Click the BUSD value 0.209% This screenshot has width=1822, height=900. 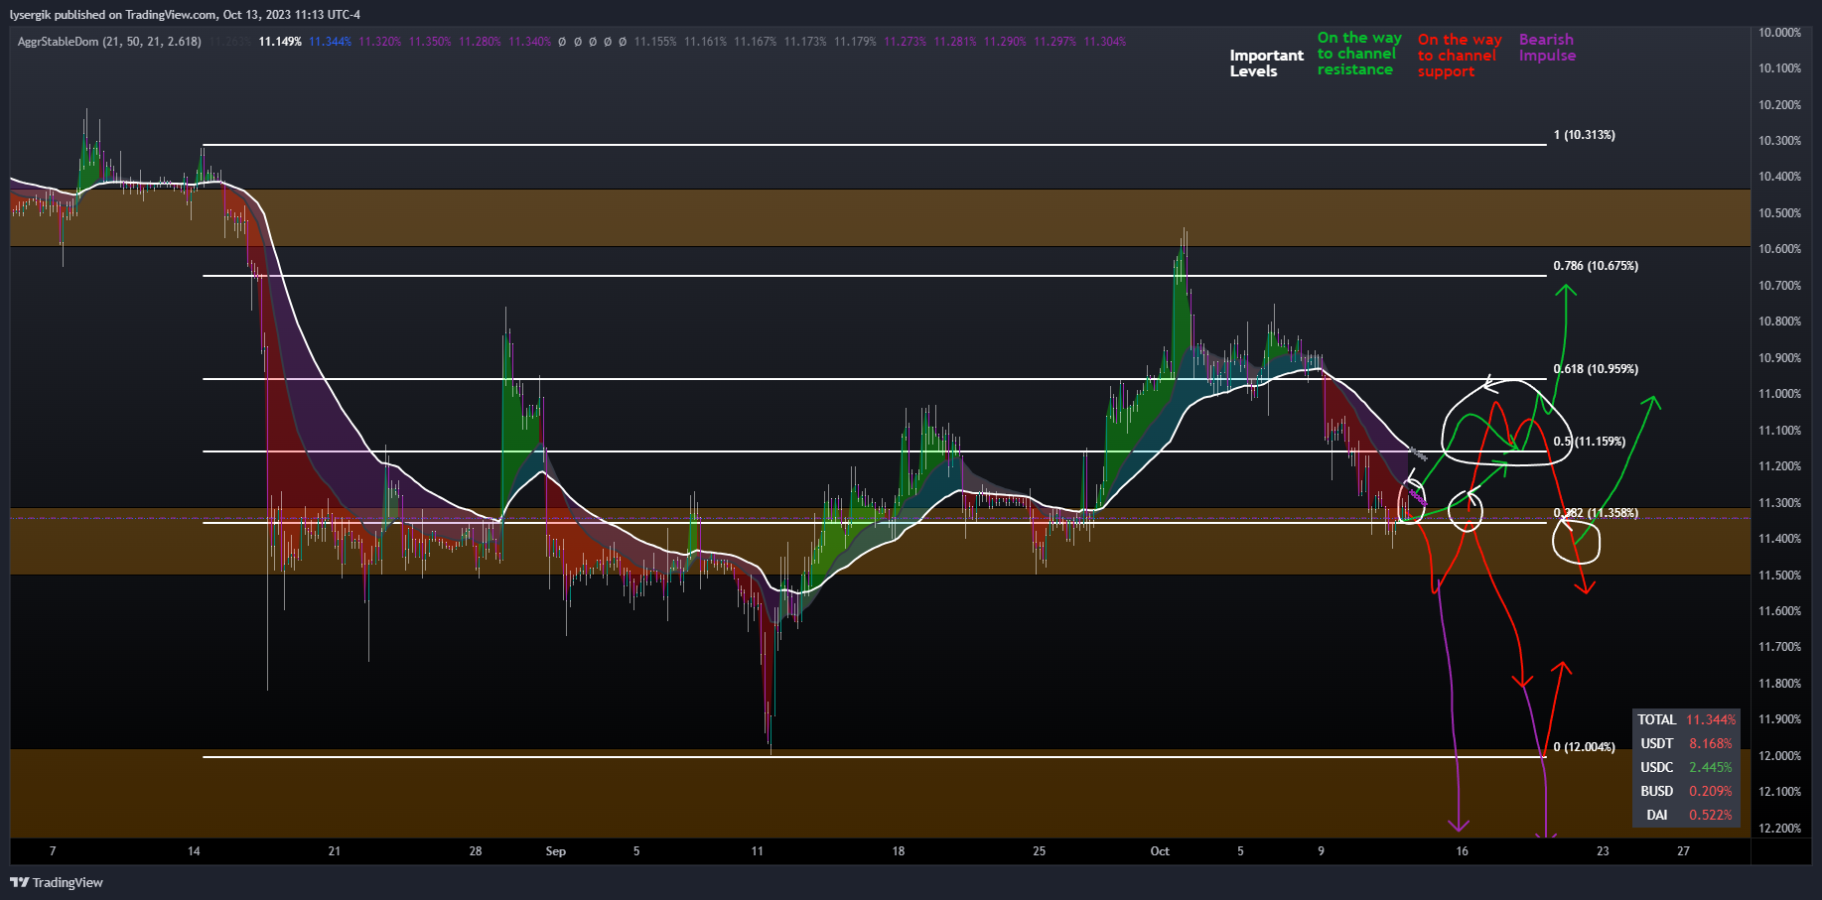tap(1710, 791)
